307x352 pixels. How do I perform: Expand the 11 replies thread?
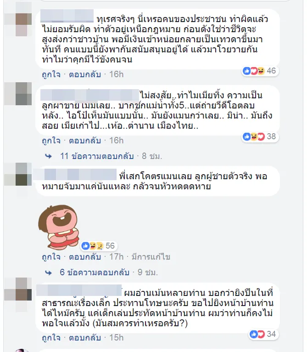97,156
